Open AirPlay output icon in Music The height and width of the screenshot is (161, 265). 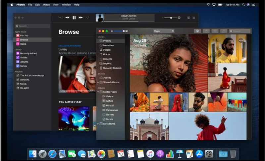[x=179, y=18]
